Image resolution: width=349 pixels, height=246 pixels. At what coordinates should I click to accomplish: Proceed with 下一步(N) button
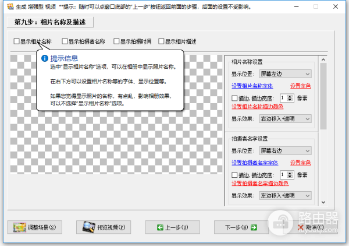(x=241, y=227)
